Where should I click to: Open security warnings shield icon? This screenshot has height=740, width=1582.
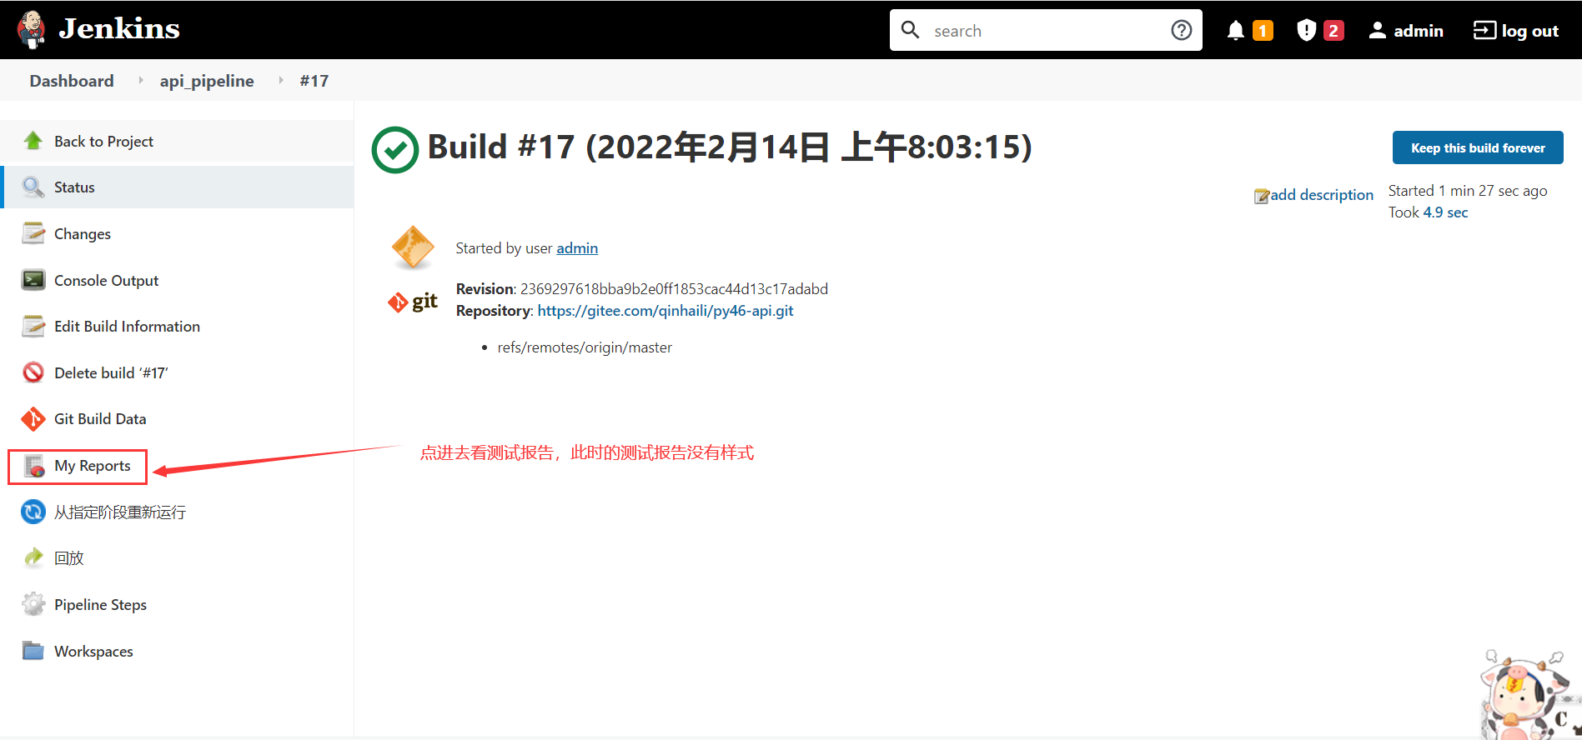[1306, 31]
